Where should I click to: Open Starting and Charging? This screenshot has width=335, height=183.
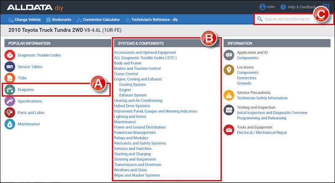point(132,154)
